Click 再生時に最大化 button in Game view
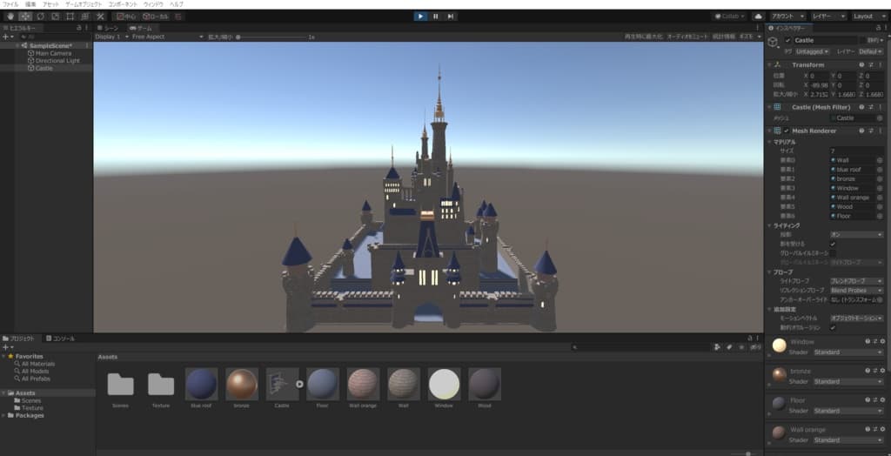The image size is (891, 456). 643,37
